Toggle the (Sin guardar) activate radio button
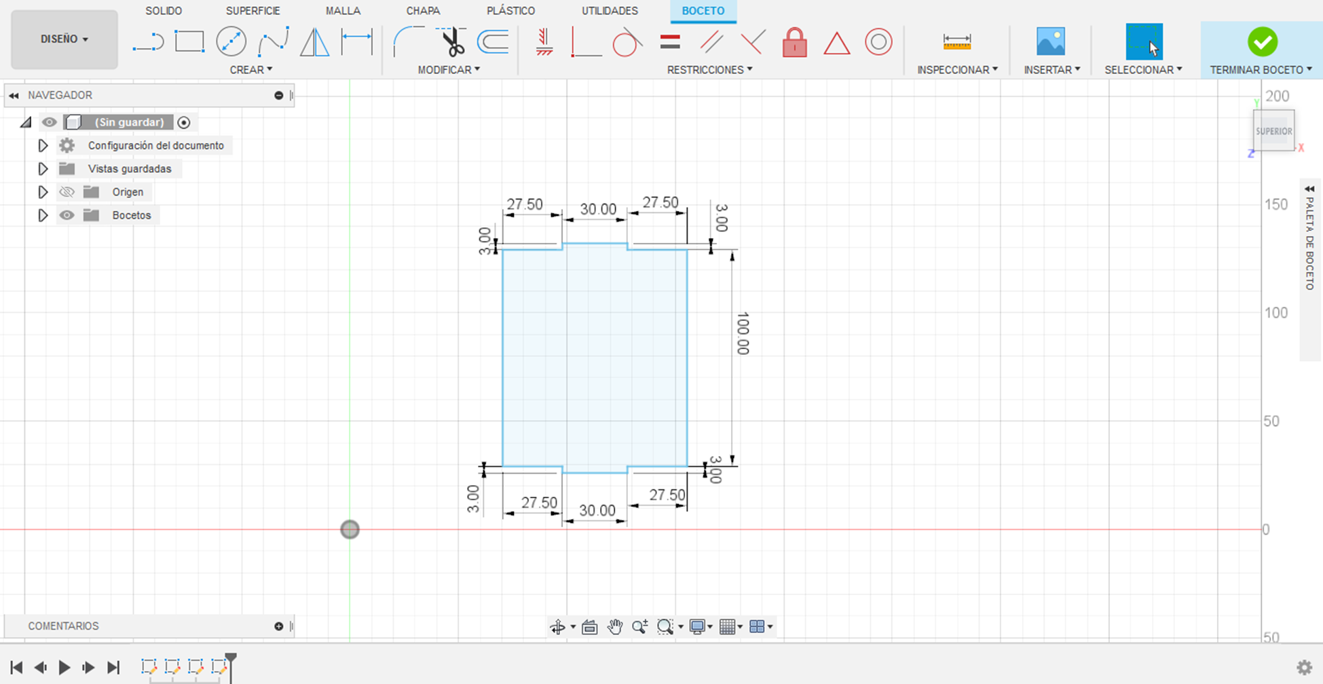1323x684 pixels. point(183,122)
